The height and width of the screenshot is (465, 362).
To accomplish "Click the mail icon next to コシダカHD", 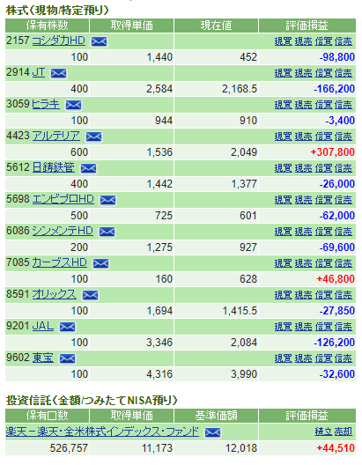I will point(99,41).
